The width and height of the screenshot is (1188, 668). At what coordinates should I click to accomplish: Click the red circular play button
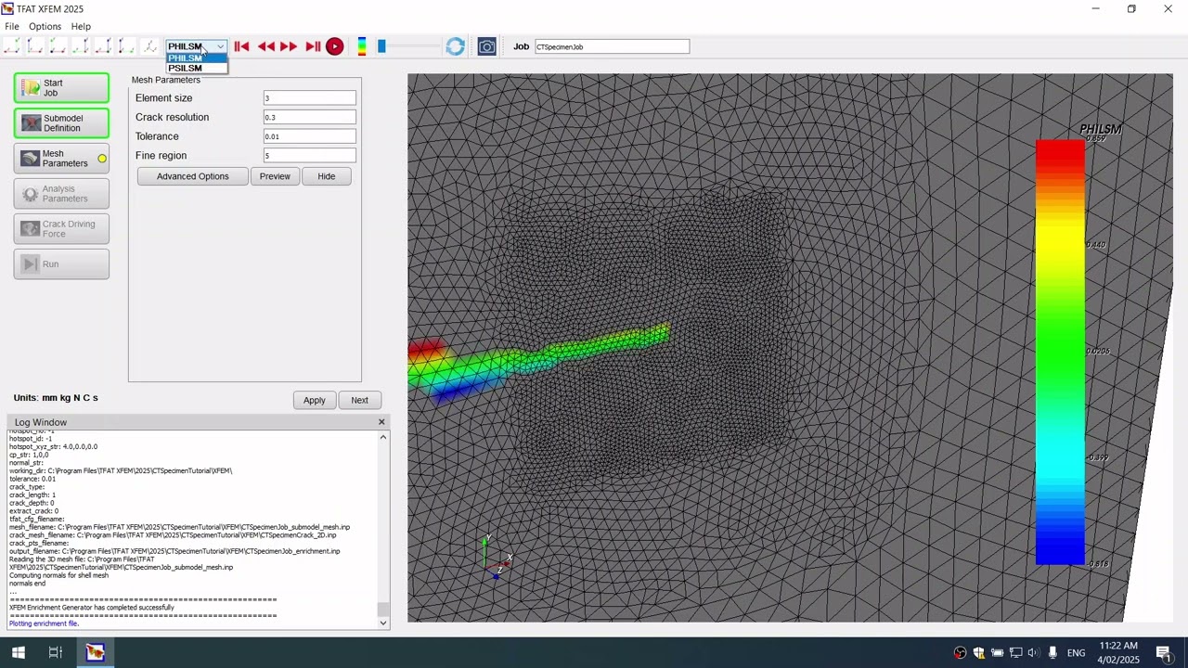[335, 46]
